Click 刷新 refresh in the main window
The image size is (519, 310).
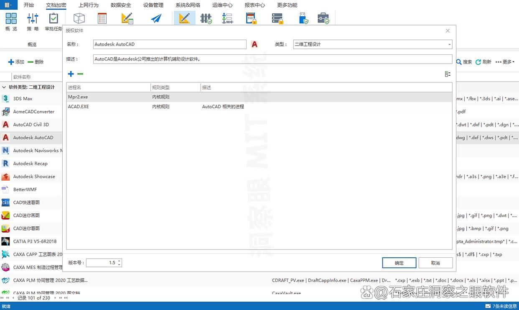pyautogui.click(x=483, y=62)
